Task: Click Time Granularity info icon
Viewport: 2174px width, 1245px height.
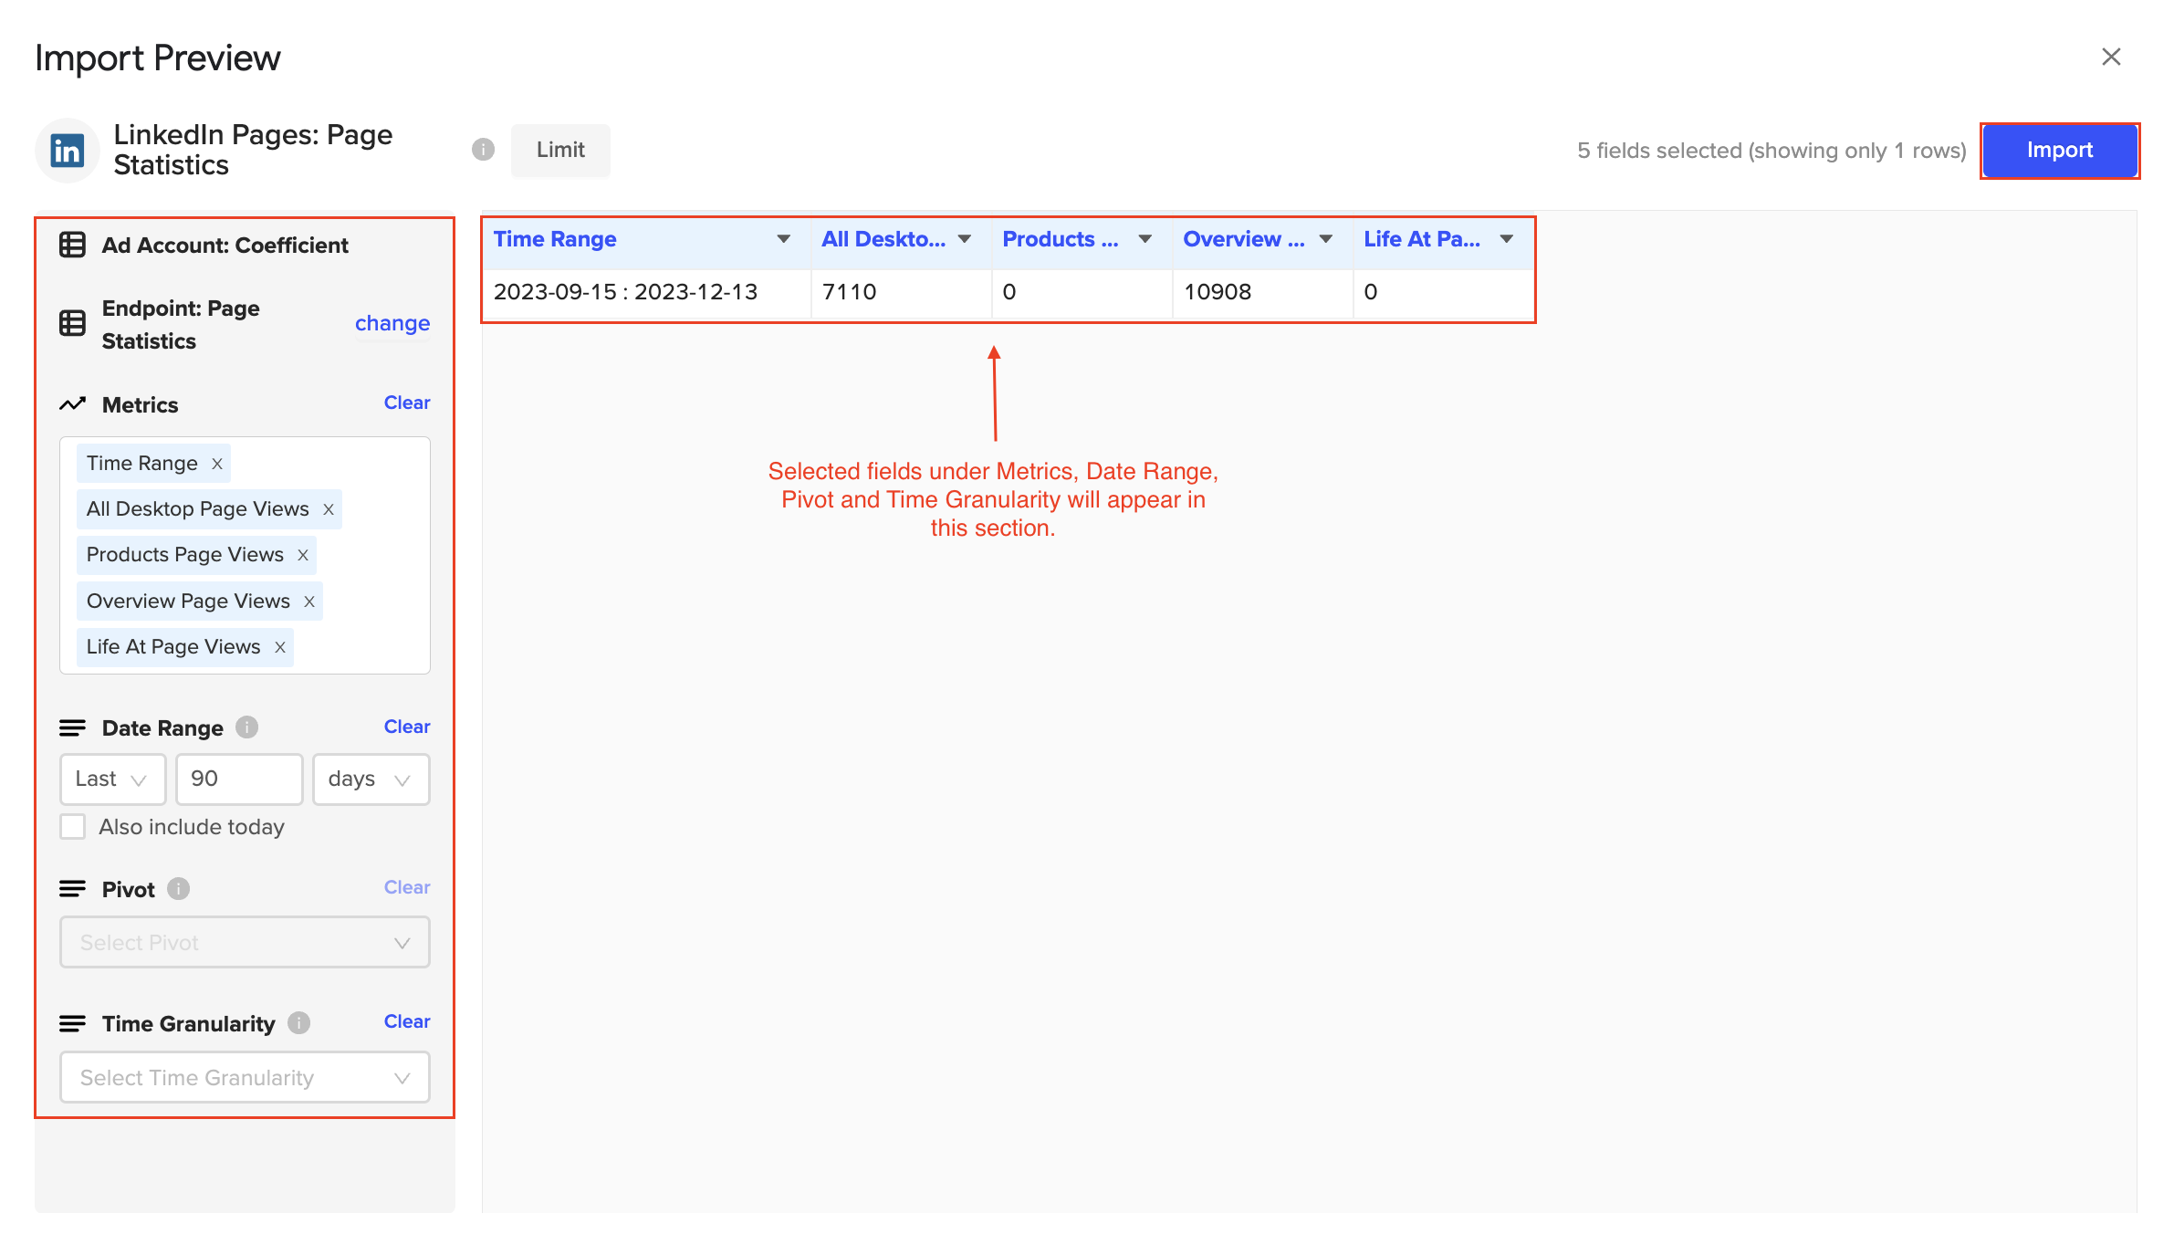Action: (x=298, y=1023)
